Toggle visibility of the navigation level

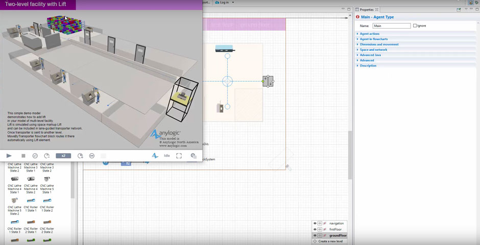pyautogui.click(x=315, y=223)
